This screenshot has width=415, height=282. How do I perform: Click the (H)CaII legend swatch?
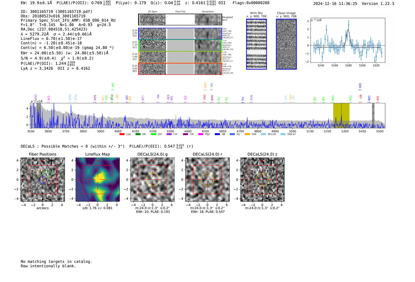(283, 134)
